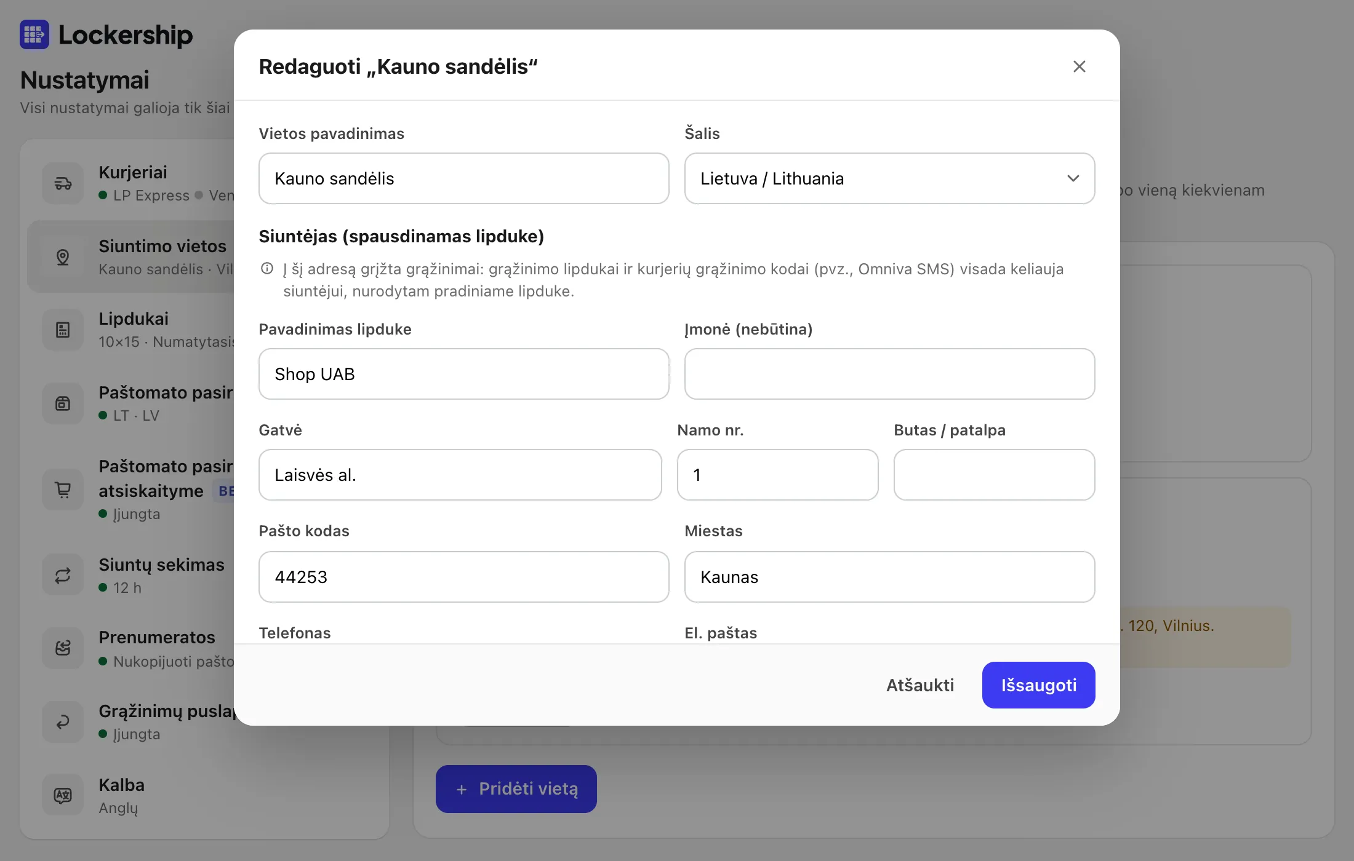Click the Lockership logo icon

[34, 34]
